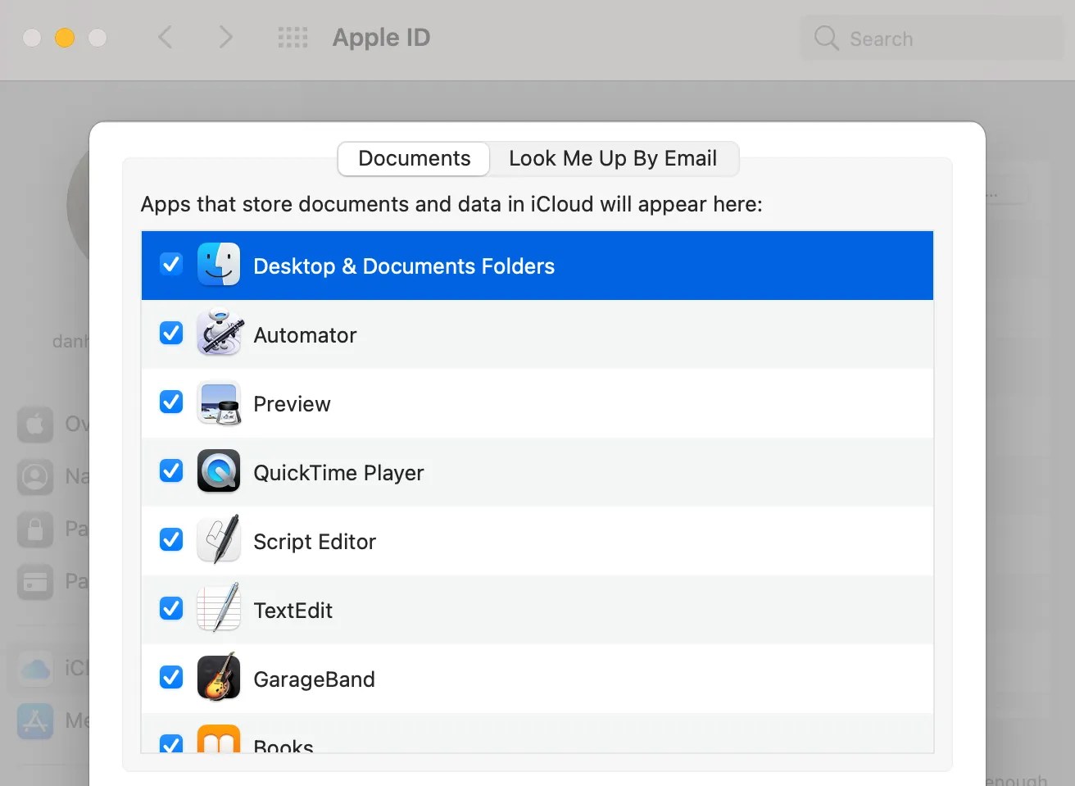
Task: Click the Apple logo Overview icon in sidebar
Action: click(34, 424)
